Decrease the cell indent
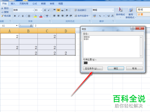 coord(67,16)
